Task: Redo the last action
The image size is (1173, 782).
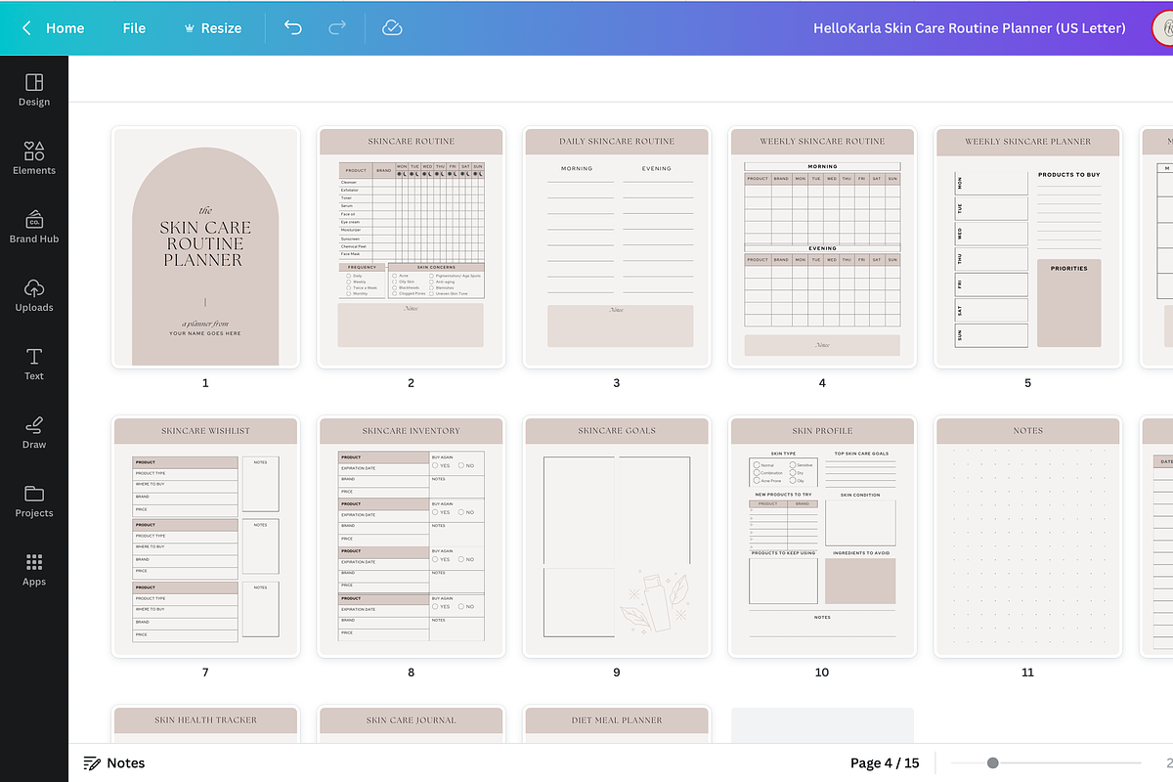Action: point(337,27)
